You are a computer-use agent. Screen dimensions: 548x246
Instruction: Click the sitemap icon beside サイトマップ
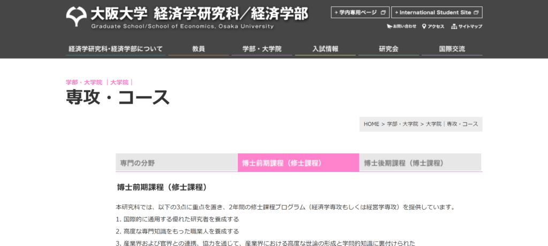454,26
